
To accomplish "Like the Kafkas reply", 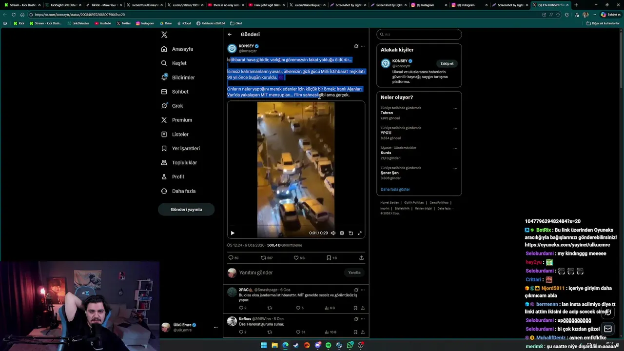I will pos(300,332).
